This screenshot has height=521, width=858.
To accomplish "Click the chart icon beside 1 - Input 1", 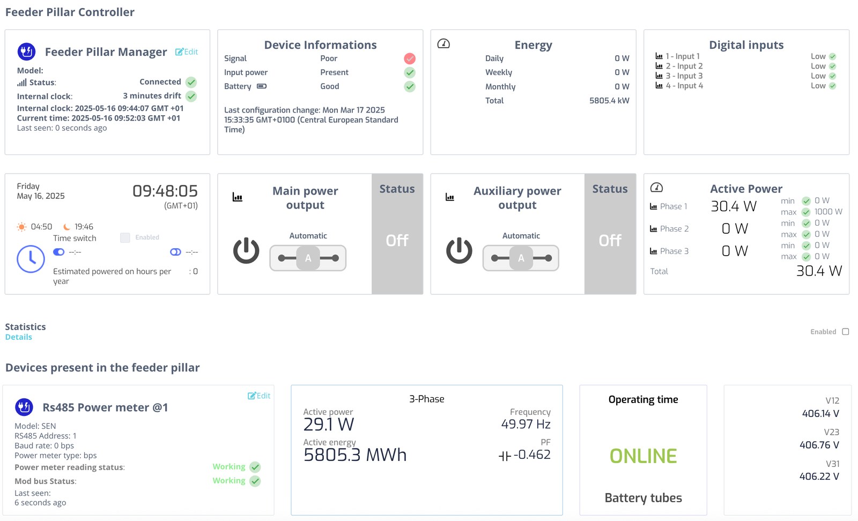I will coord(659,56).
